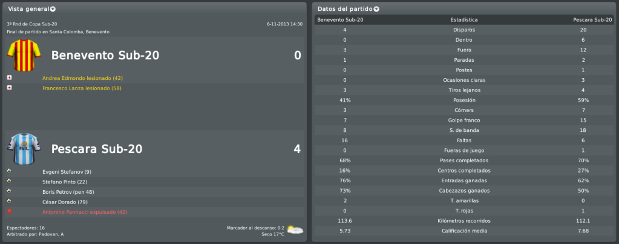The image size is (619, 244).
Task: Click the Calificación media row
Action: point(464,231)
